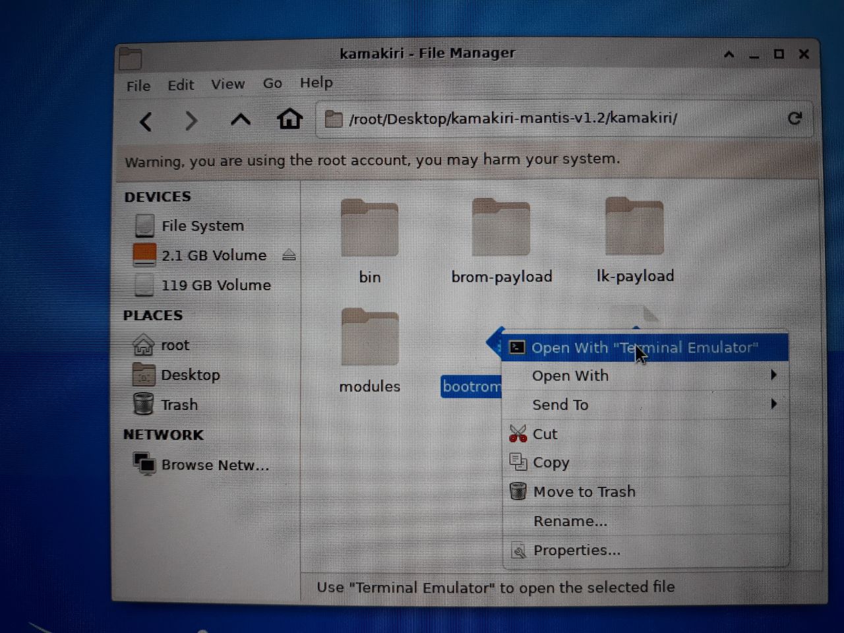Choose Open With "Terminal Emulator"
This screenshot has width=844, height=633.
(646, 347)
